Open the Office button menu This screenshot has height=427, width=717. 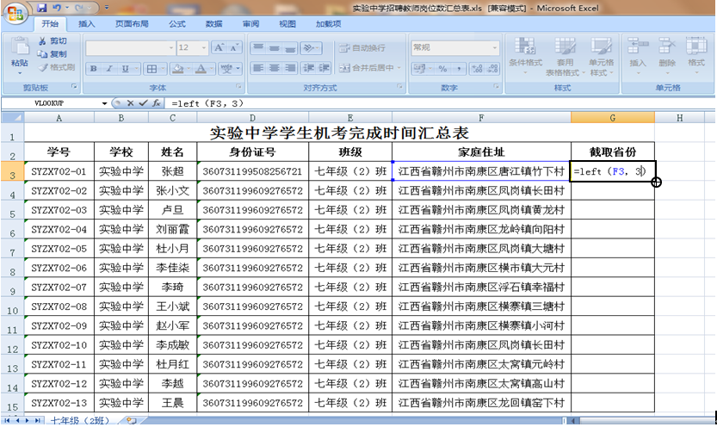point(15,13)
